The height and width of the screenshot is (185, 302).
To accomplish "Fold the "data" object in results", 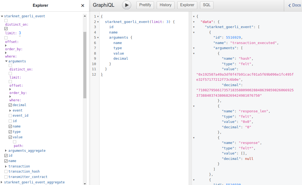I will tap(194, 22).
